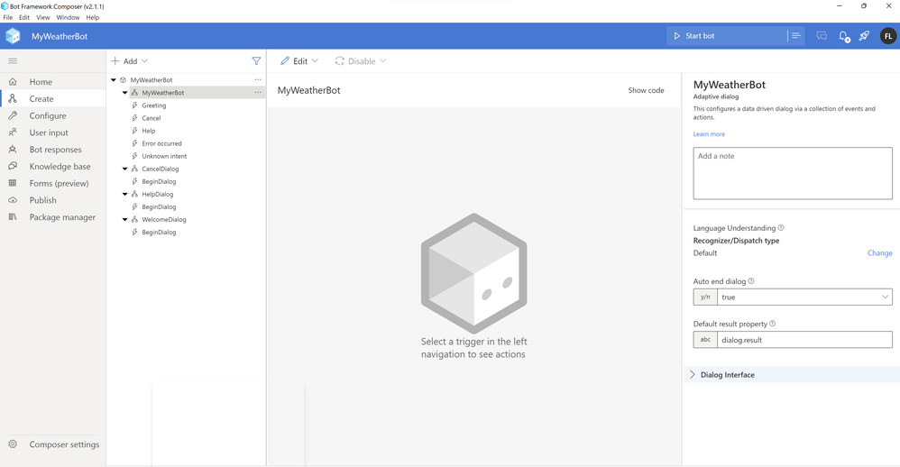Select the MyWeatherBot title in the header bar
This screenshot has height=467, width=900.
pyautogui.click(x=60, y=36)
